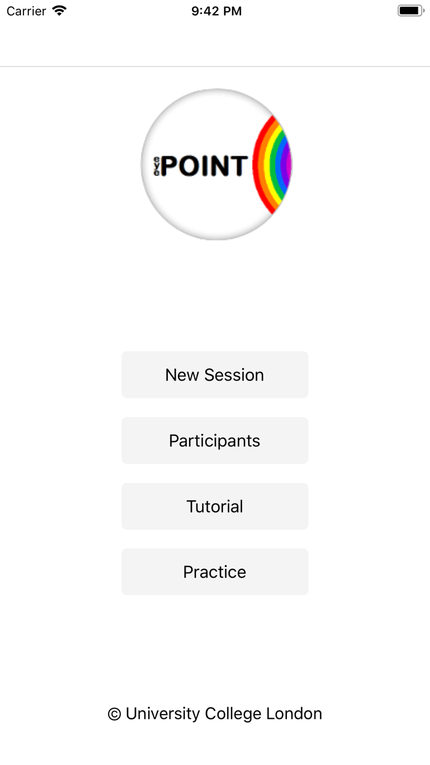Tap the 9:42 PM clock
The image size is (430, 765).
[216, 11]
